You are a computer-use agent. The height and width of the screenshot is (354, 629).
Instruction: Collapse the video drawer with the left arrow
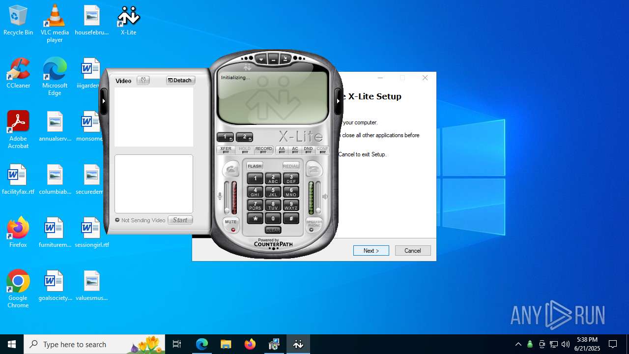click(x=103, y=101)
